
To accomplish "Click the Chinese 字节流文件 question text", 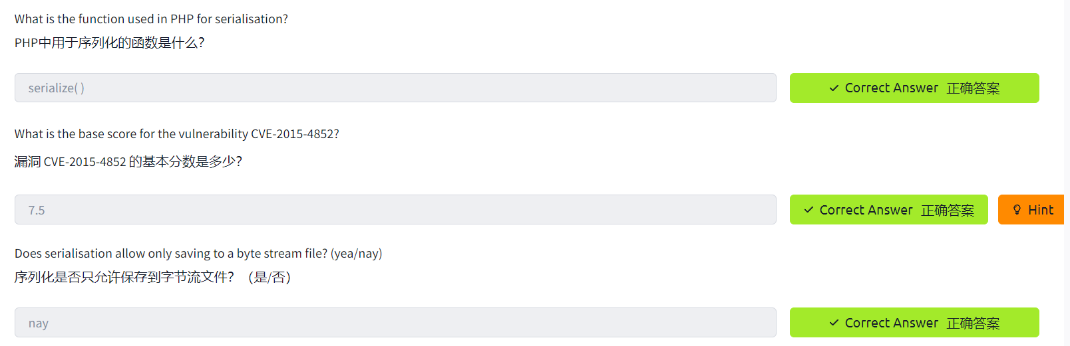I will tap(152, 278).
